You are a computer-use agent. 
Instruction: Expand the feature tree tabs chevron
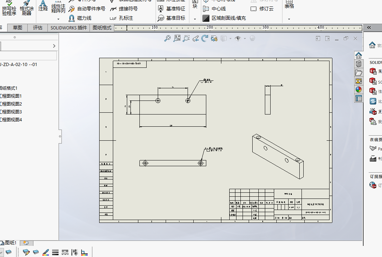[x=54, y=46]
